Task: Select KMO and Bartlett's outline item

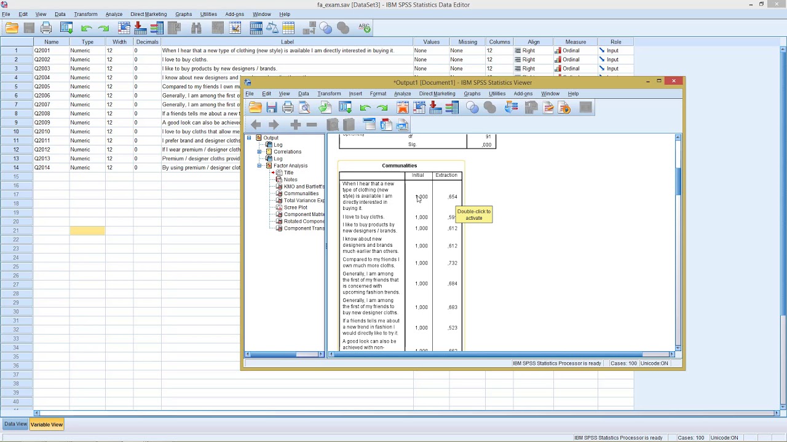Action: pyautogui.click(x=304, y=187)
